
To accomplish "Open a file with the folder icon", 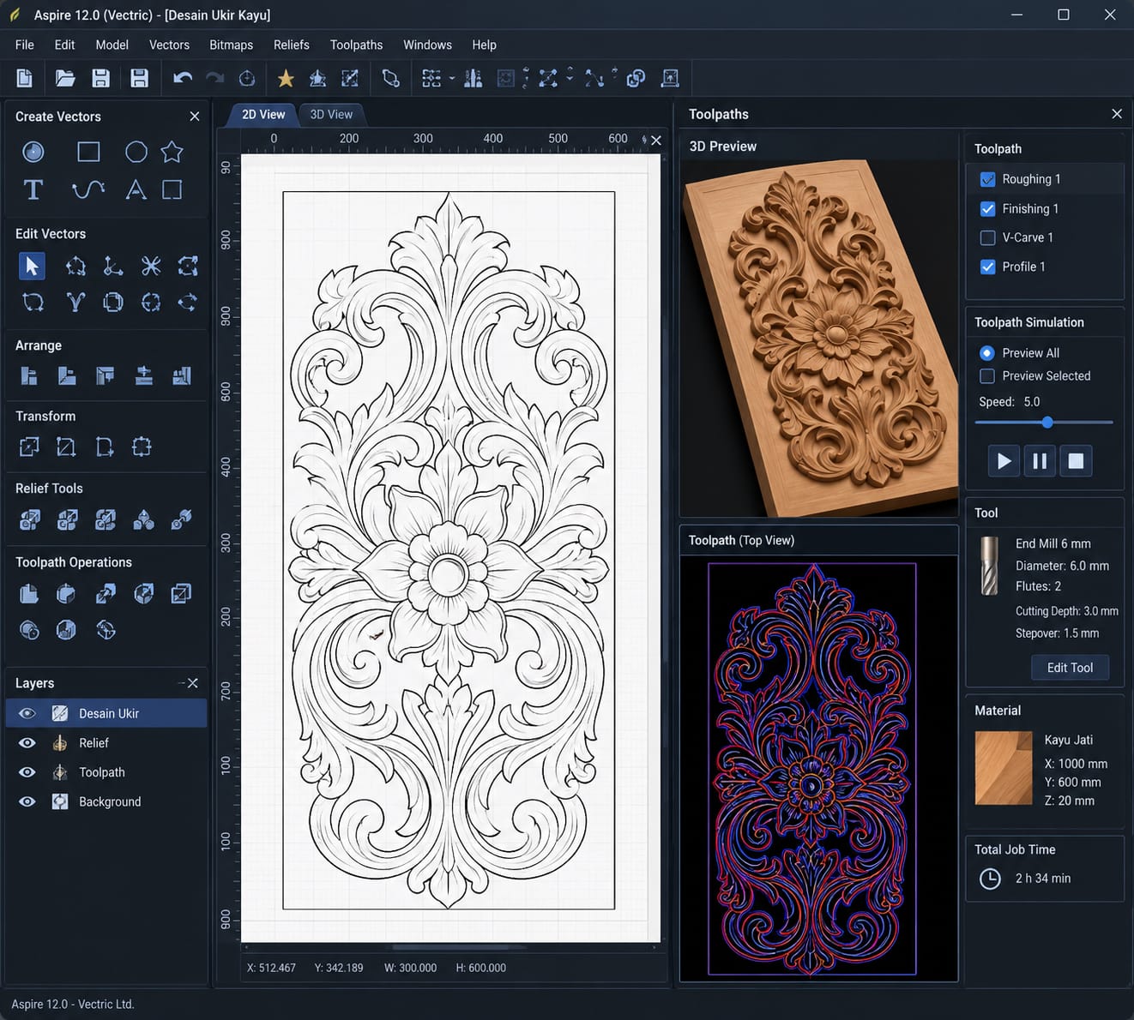I will (x=64, y=78).
